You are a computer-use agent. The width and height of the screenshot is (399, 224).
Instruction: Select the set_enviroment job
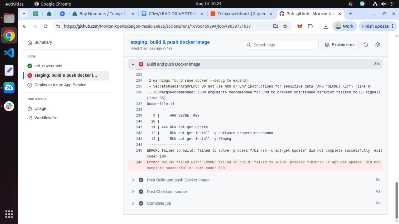pyautogui.click(x=48, y=66)
